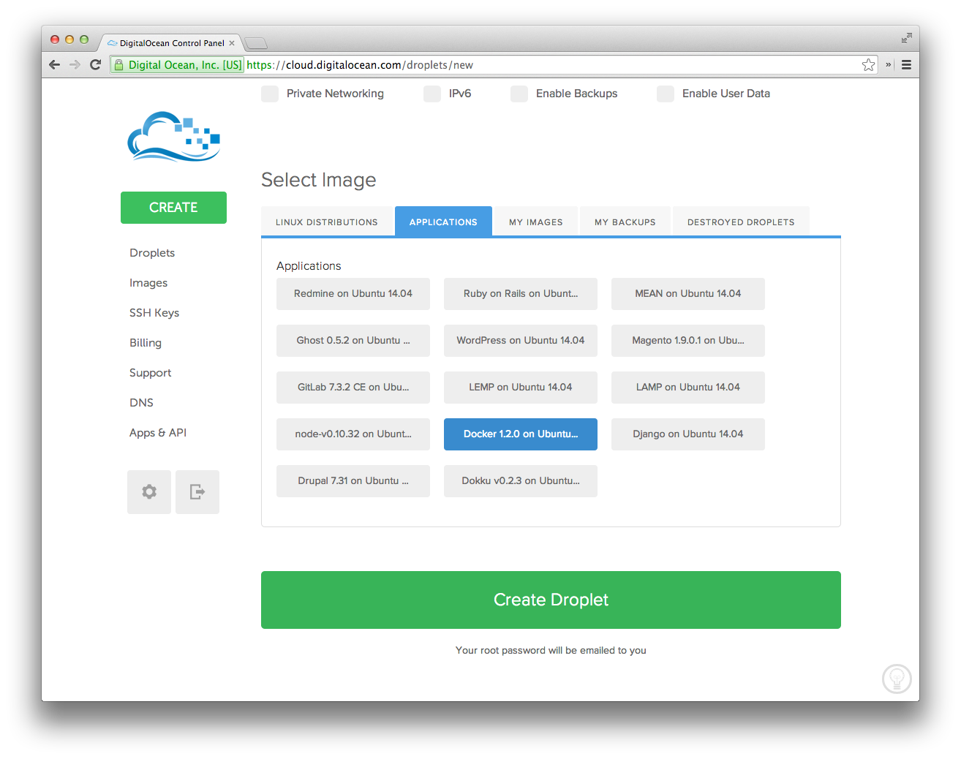The height and width of the screenshot is (759, 961).
Task: Open a new browser tab
Action: 256,43
